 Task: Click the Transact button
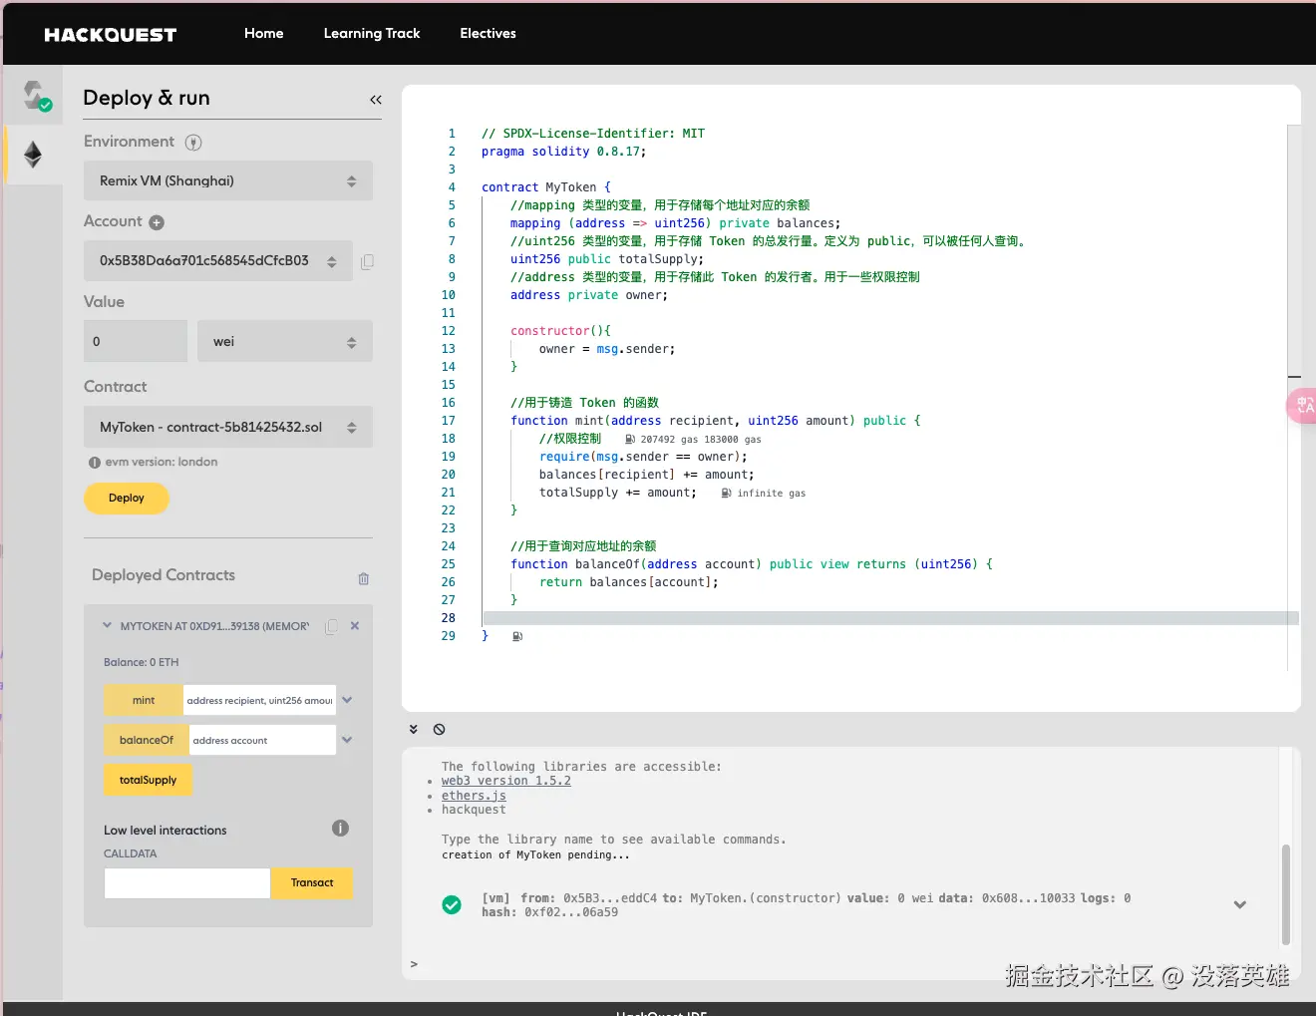click(312, 883)
